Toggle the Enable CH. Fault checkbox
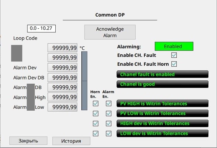Viewport: 217px width, 148px height. point(174,55)
